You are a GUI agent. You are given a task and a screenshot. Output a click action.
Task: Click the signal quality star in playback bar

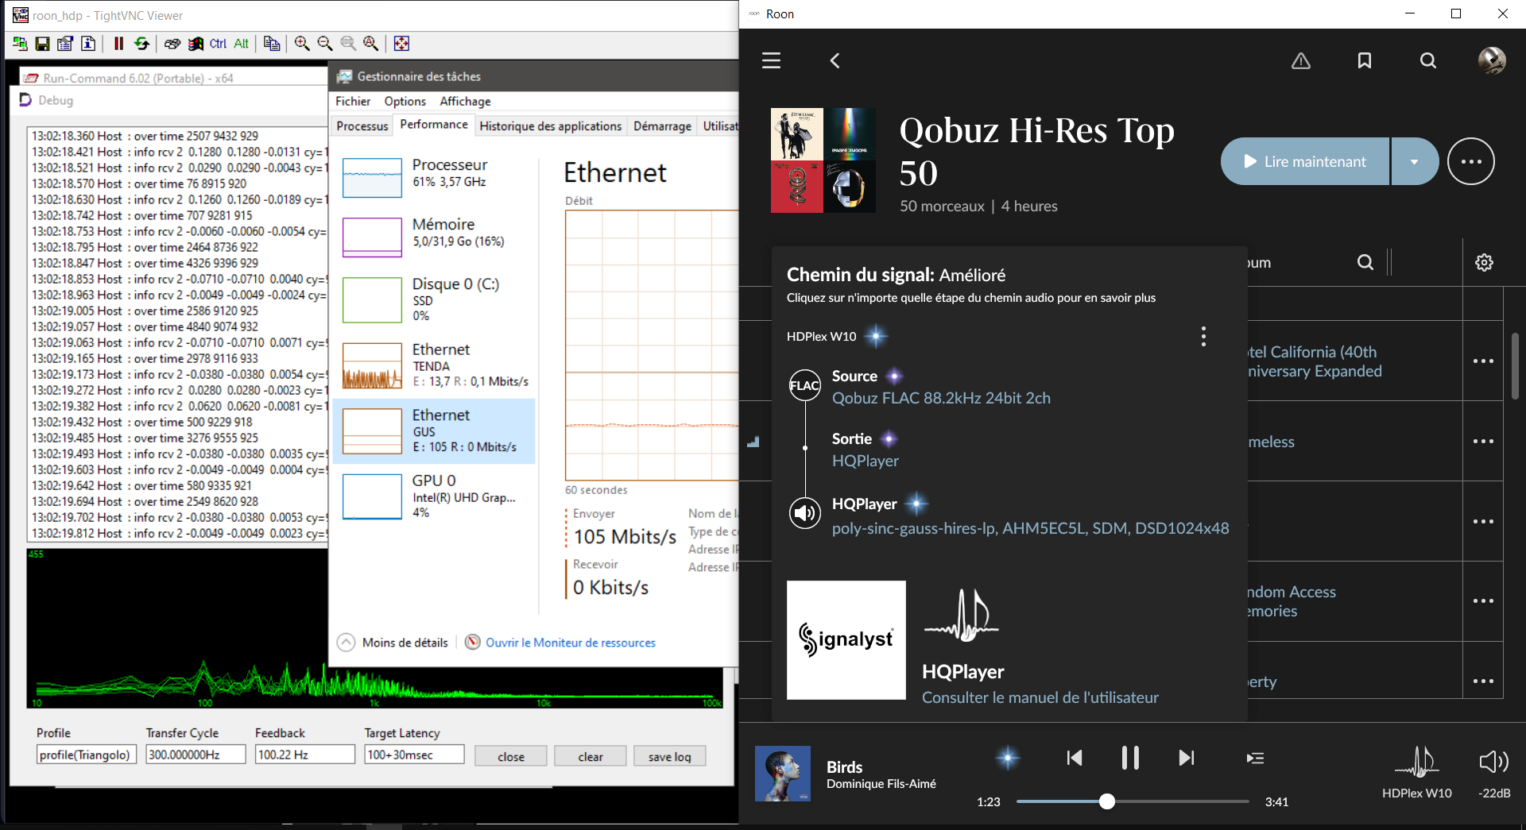click(1008, 758)
